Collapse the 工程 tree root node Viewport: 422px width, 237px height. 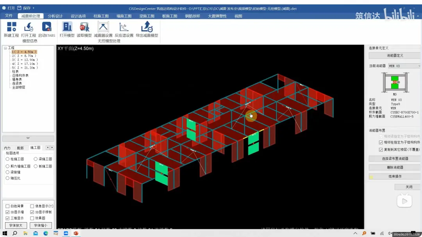[5, 48]
